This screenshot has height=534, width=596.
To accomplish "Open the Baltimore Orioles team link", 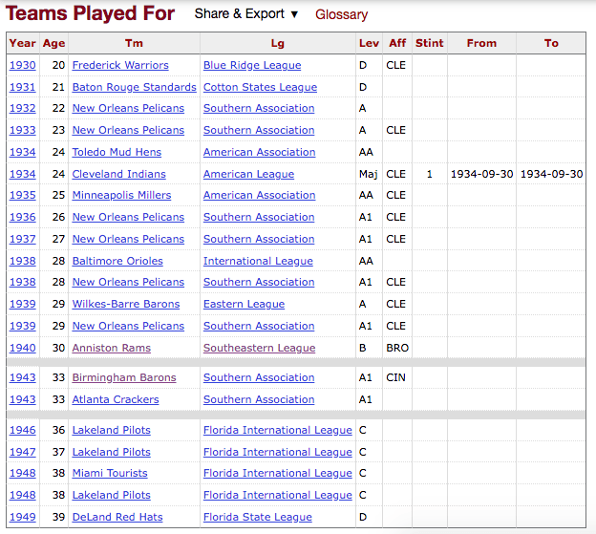I will coord(117,261).
